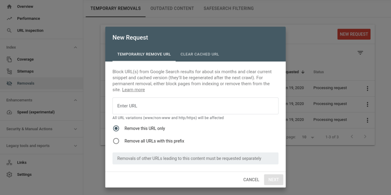
Task: Cancel the New Request dialog
Action: [251, 180]
